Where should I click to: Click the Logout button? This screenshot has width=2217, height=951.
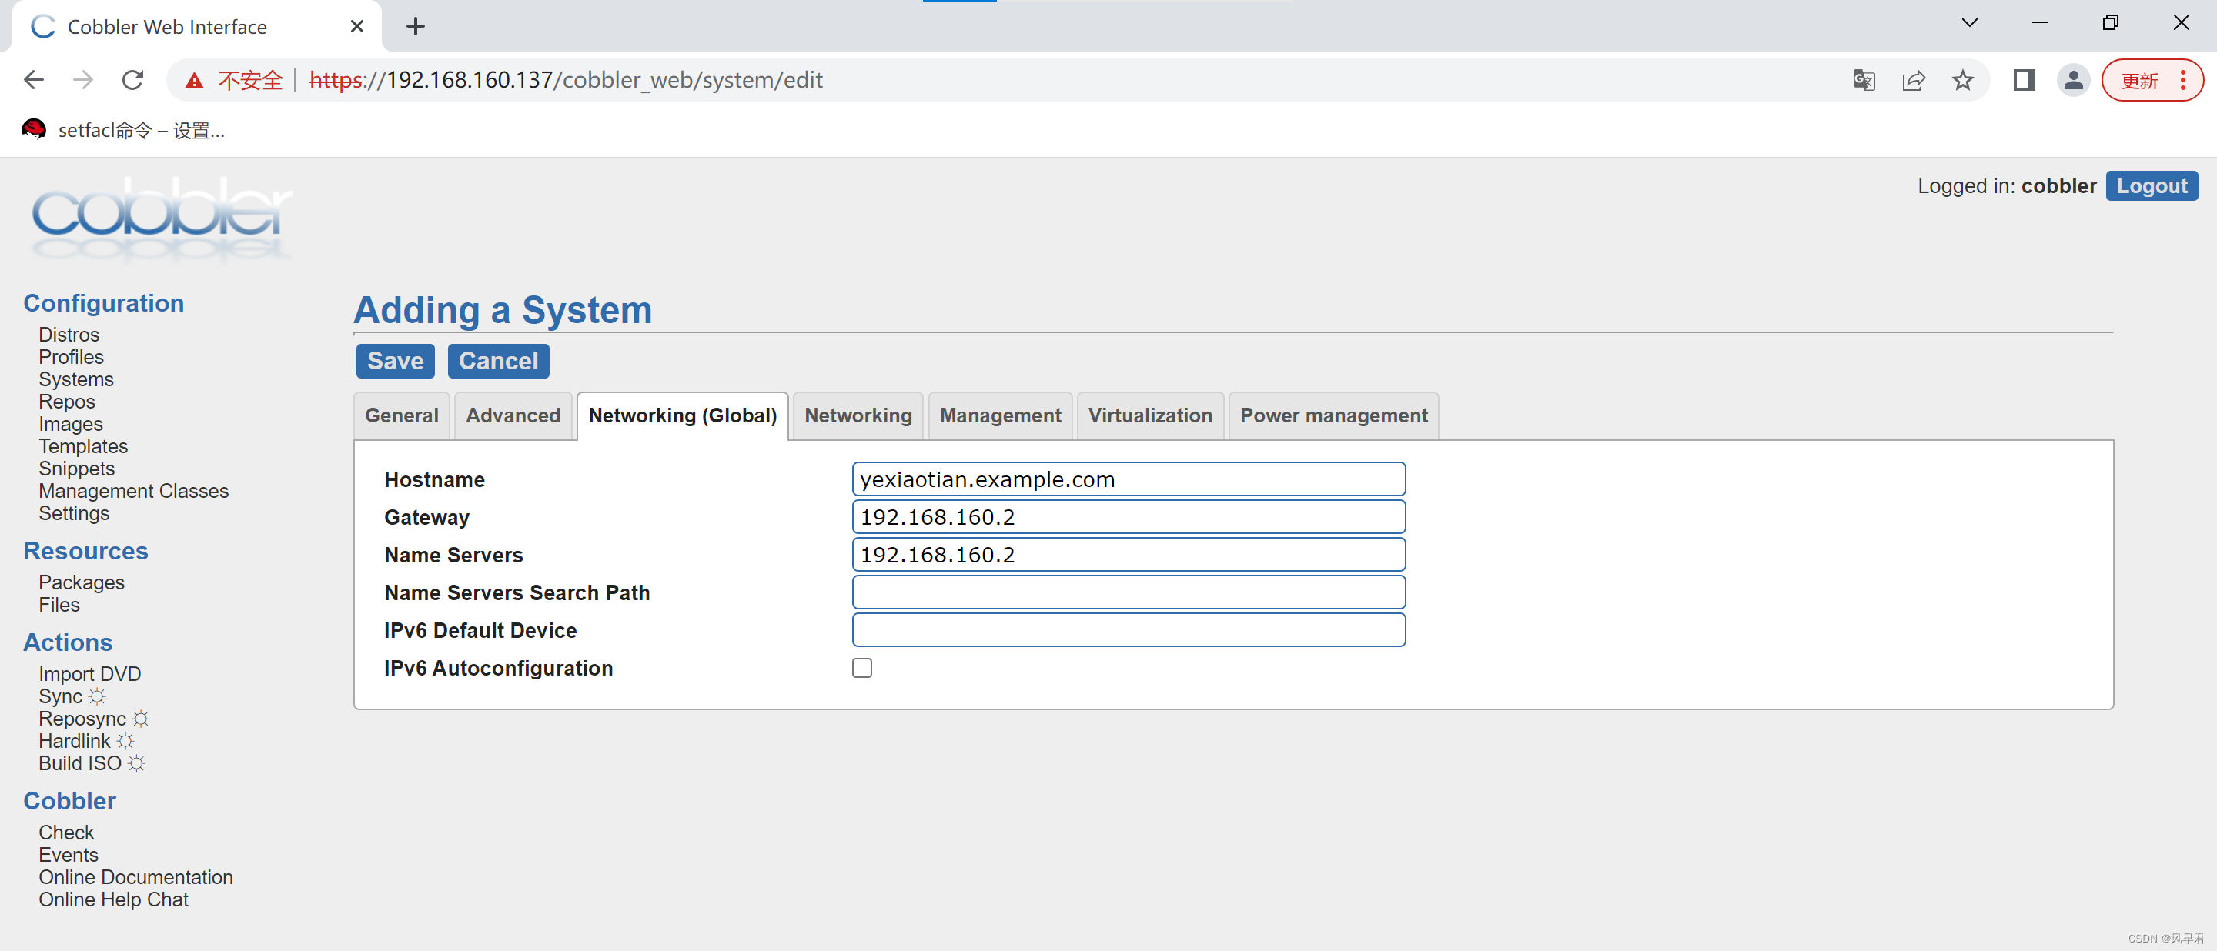point(2151,185)
